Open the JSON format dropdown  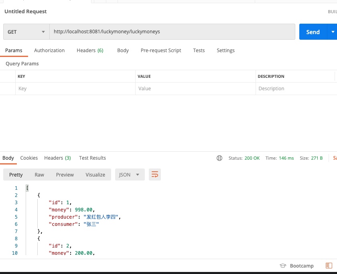(x=130, y=175)
